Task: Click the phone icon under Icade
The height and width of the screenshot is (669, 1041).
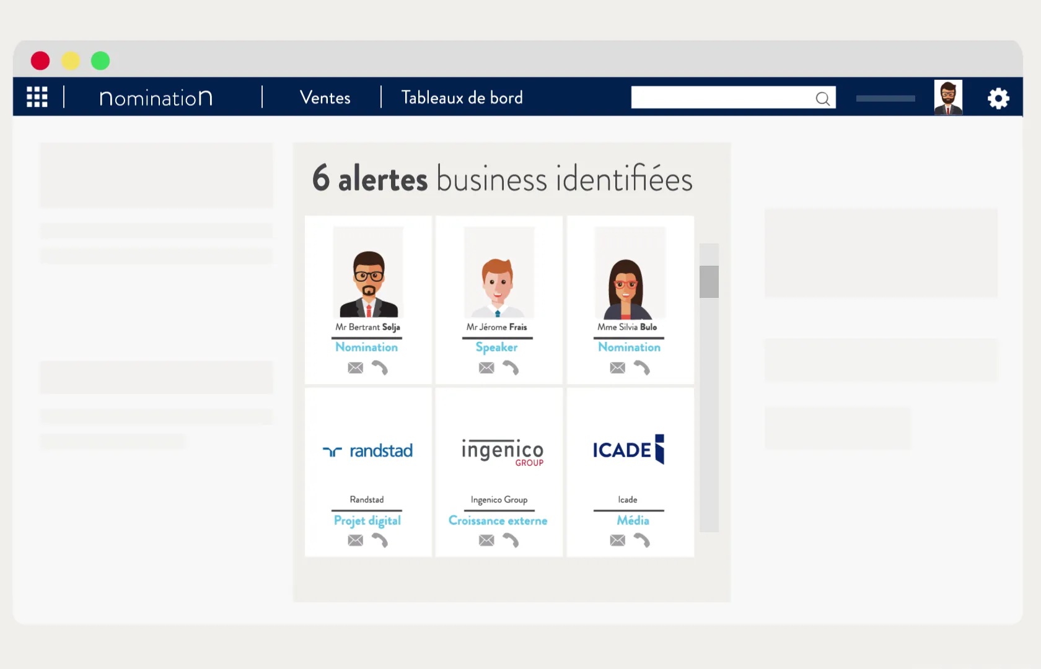Action: [x=642, y=541]
